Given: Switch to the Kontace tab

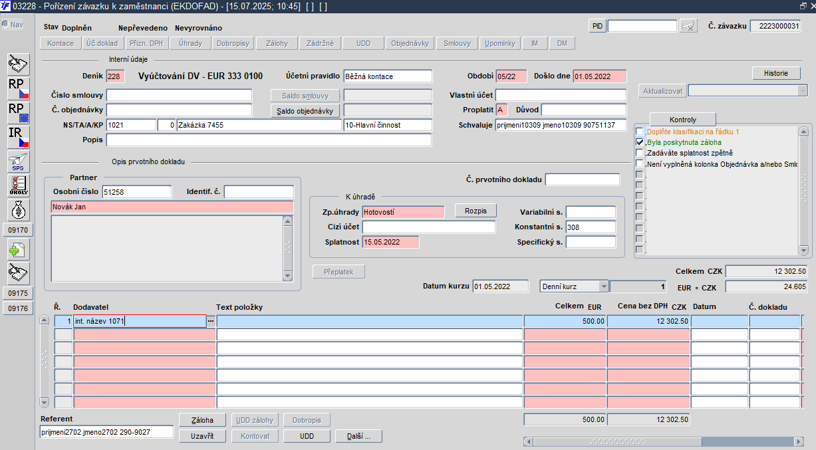Looking at the screenshot, I should point(61,43).
